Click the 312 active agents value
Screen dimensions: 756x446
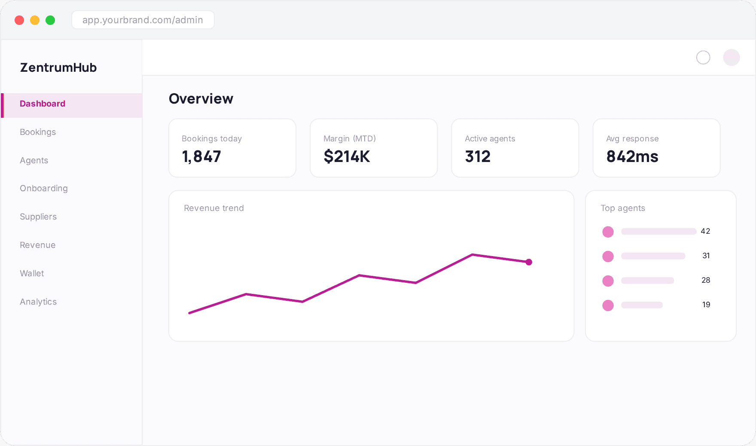pyautogui.click(x=478, y=156)
